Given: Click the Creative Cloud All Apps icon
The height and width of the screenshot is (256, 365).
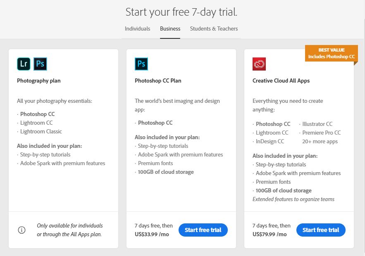Looking at the screenshot, I should coord(259,64).
